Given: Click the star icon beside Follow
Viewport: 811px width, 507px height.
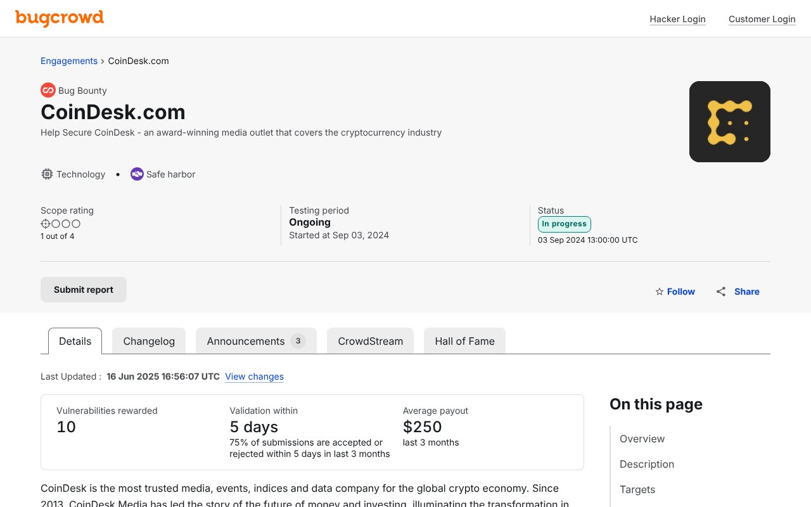Looking at the screenshot, I should tap(660, 292).
